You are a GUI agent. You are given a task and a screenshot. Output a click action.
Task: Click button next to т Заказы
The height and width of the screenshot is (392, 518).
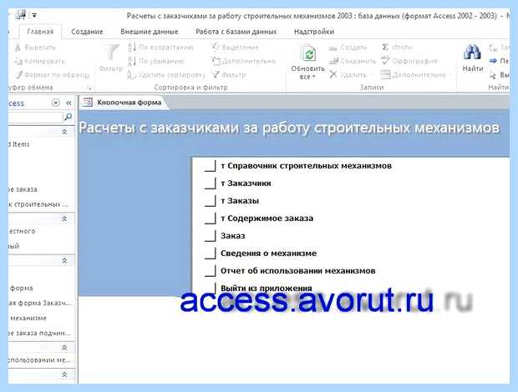(210, 200)
